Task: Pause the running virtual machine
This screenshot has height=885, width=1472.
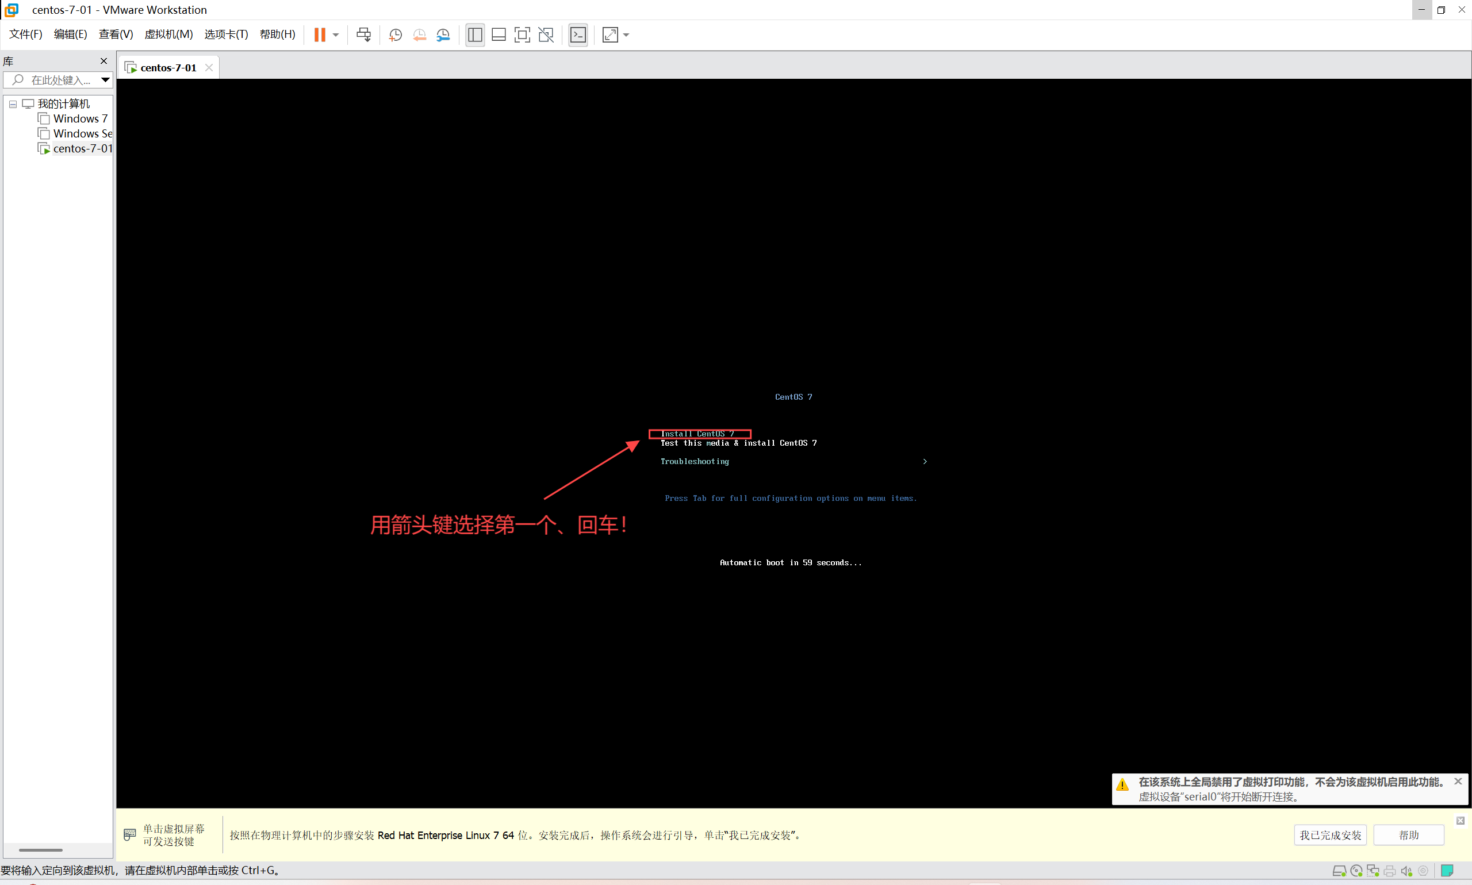Action: 320,35
